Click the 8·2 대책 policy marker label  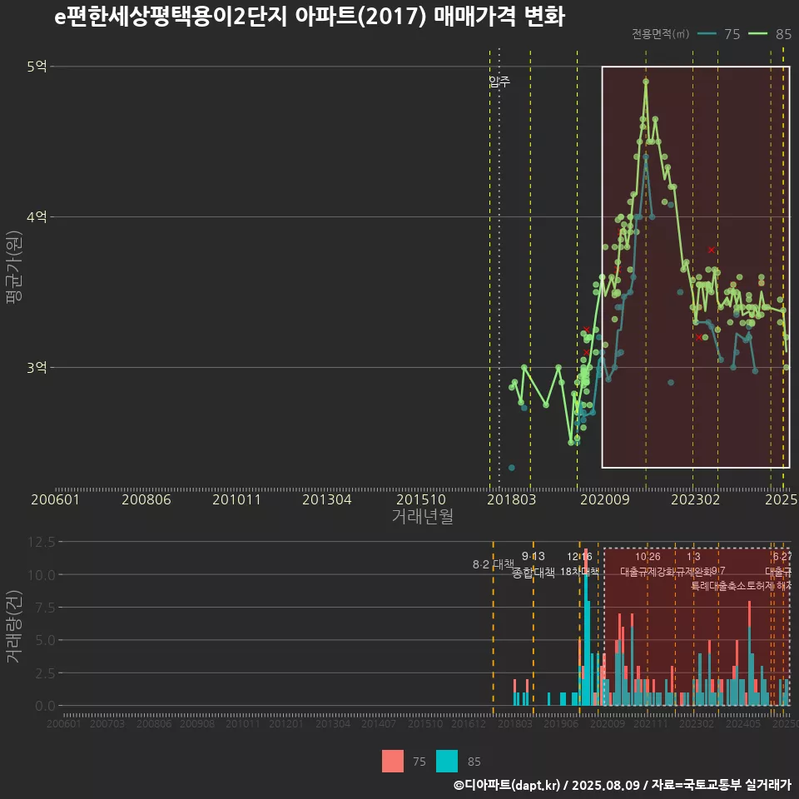coord(494,564)
